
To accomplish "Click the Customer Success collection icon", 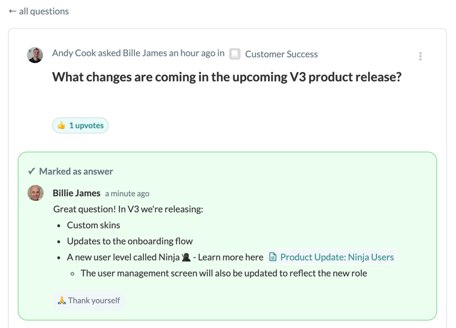I will pyautogui.click(x=235, y=54).
